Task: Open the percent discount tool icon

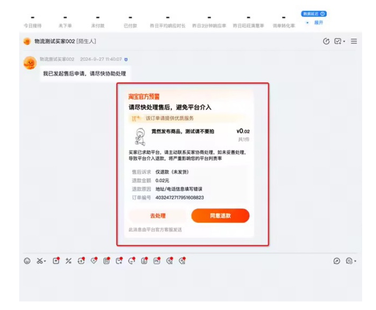Action: [x=69, y=261]
